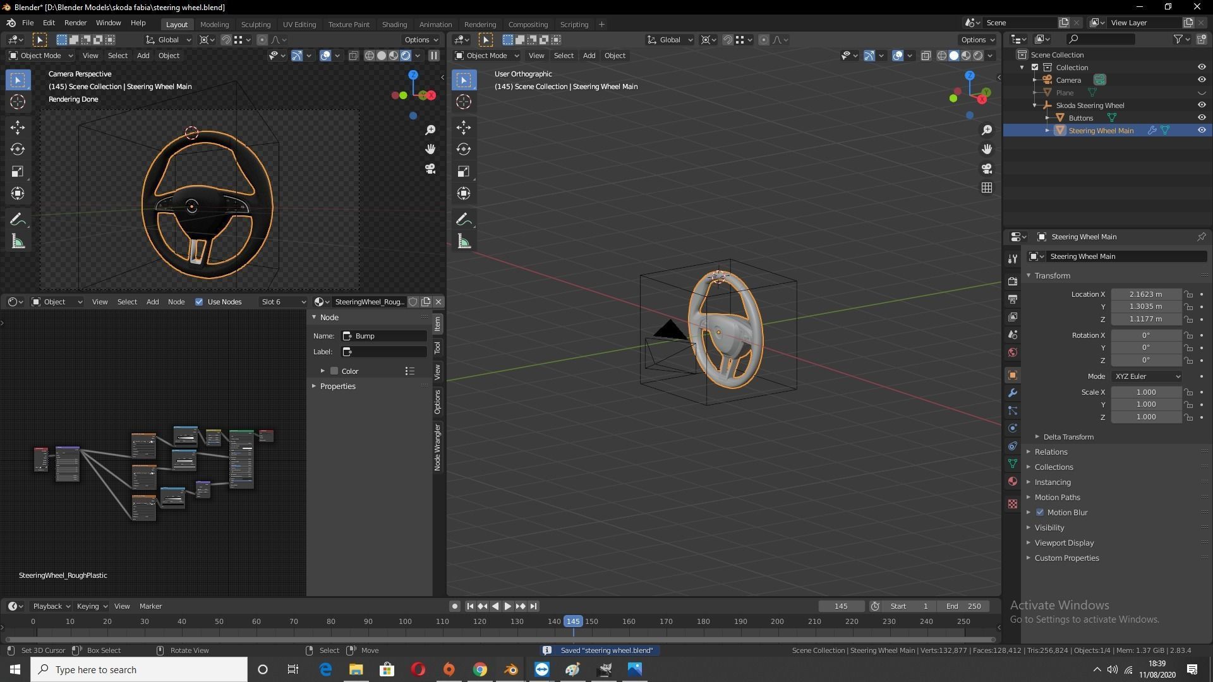Disable the Motion Blur checkbox
The image size is (1213, 682).
[1040, 512]
